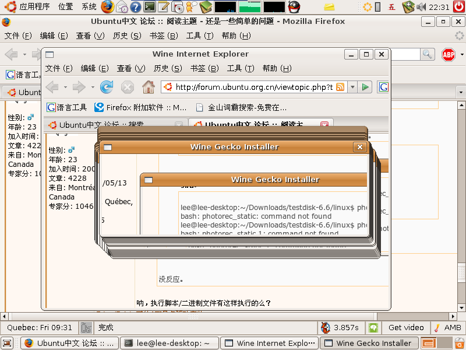The width and height of the screenshot is (466, 350).
Task: Open 工具 menu in the Firefox window
Action: click(x=200, y=36)
